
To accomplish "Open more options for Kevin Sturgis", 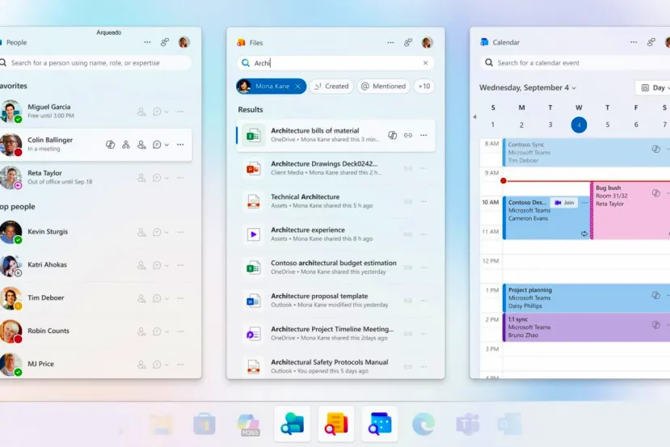I will 180,232.
